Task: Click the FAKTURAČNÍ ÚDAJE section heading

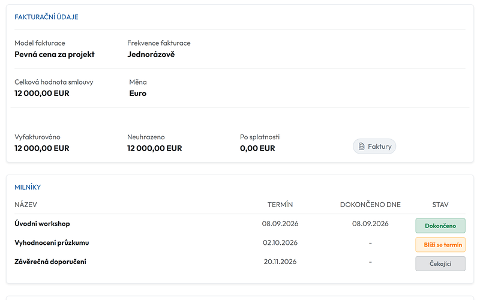Action: point(46,17)
